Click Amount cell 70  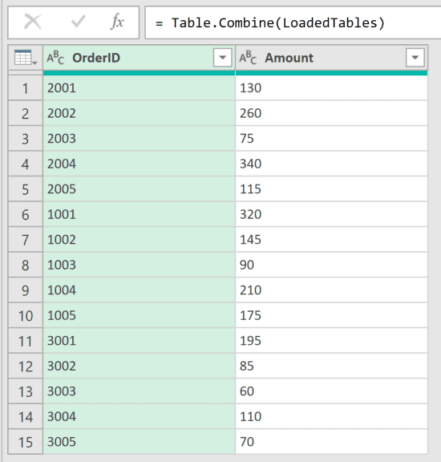331,442
